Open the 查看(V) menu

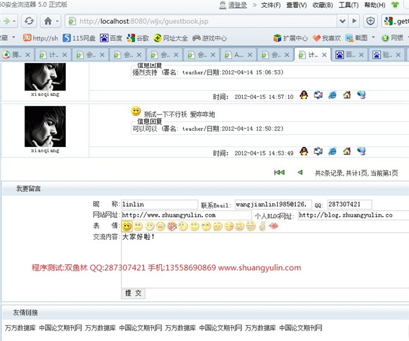[296, 5]
